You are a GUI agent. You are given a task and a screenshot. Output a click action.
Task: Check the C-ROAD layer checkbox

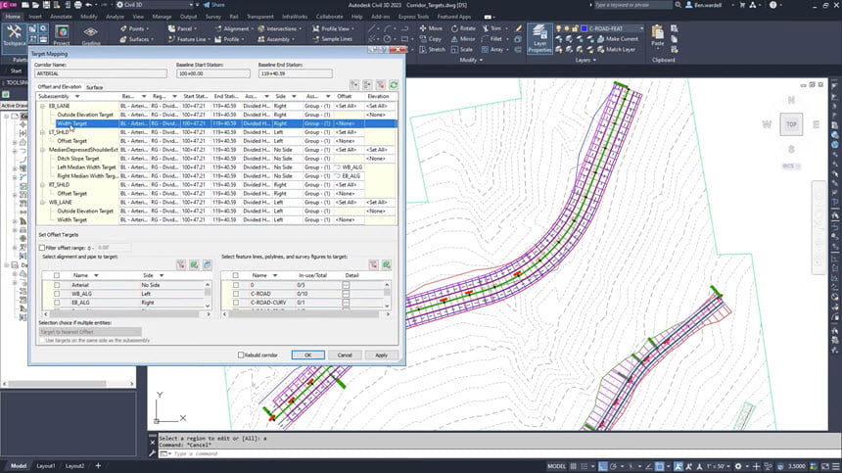point(236,294)
